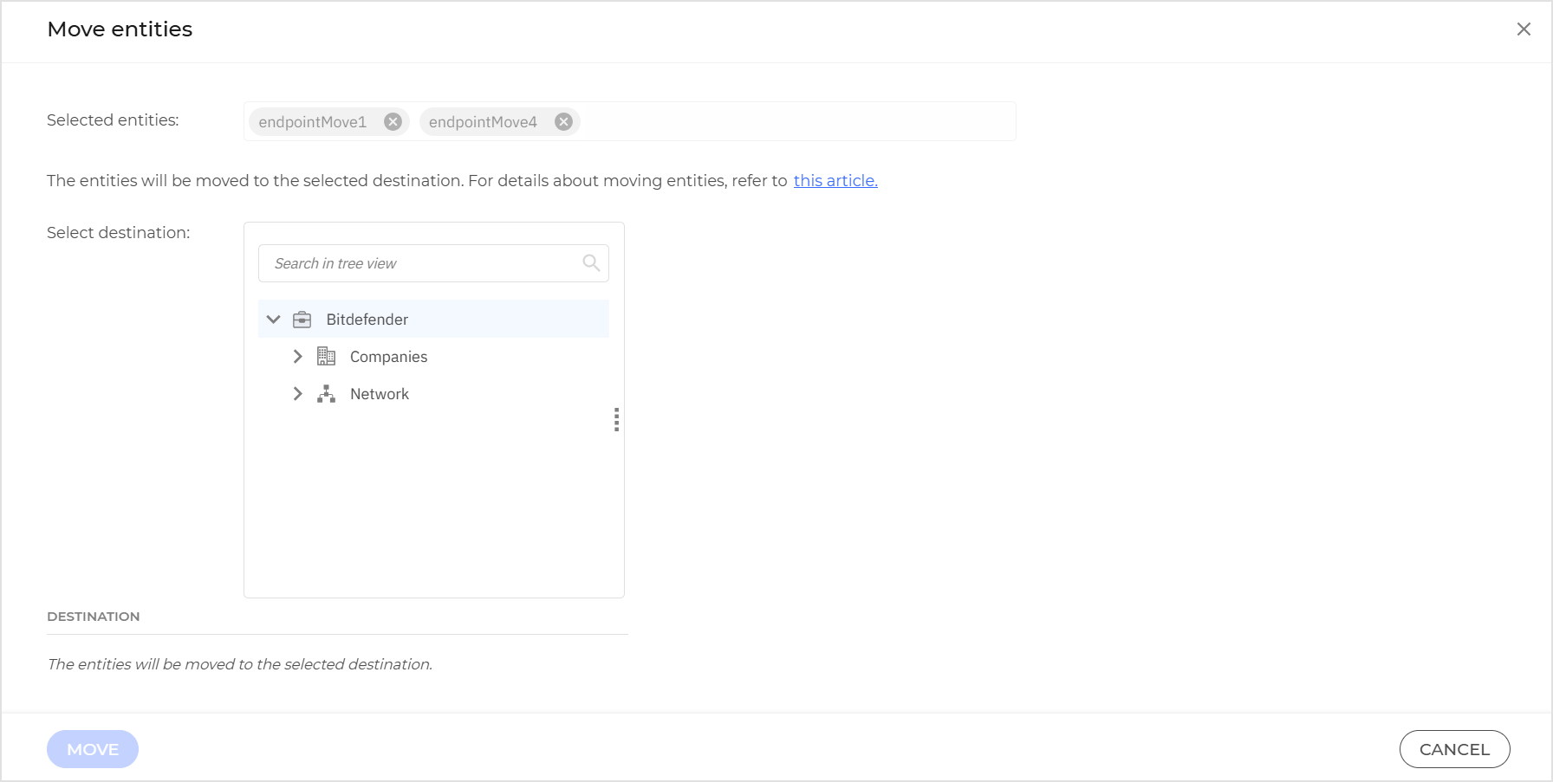Image resolution: width=1553 pixels, height=782 pixels.
Task: Expand the Network tree node
Action: tap(297, 394)
